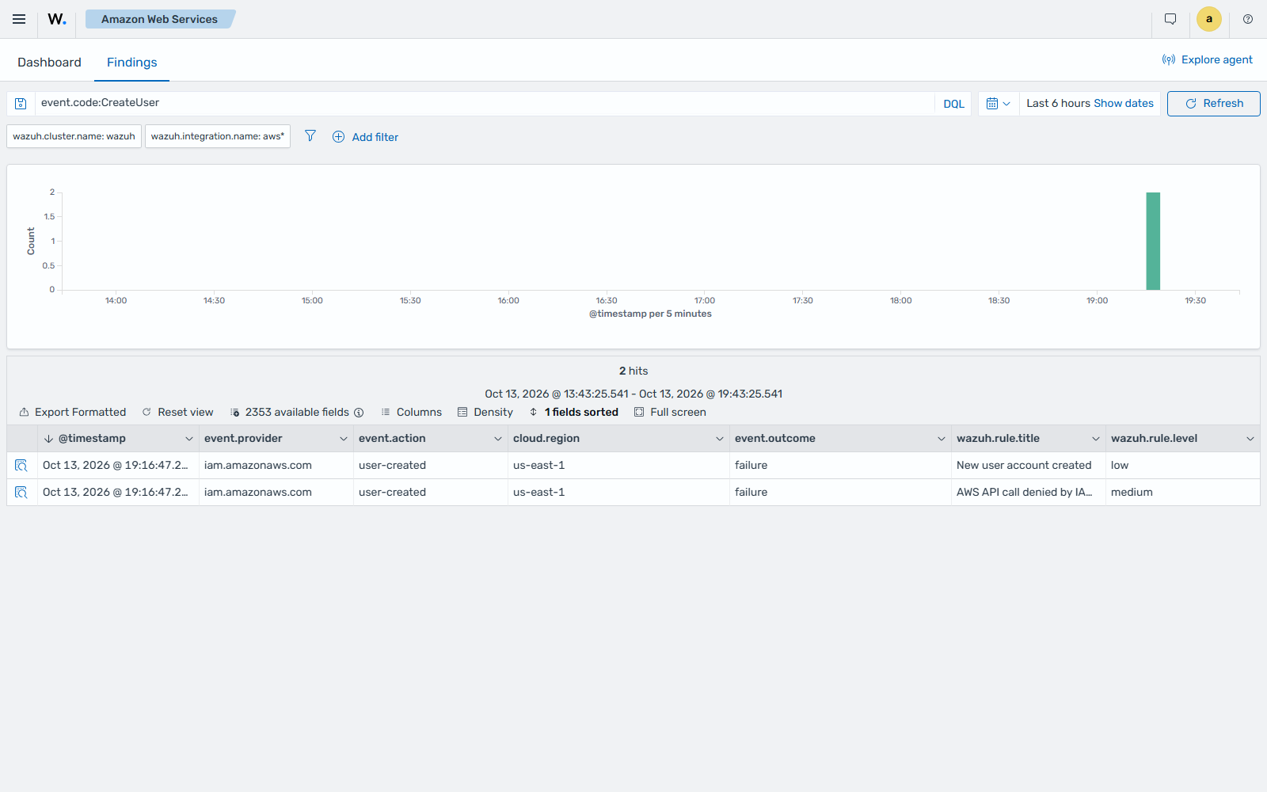This screenshot has width=1267, height=792.
Task: Open the help question-mark icon
Action: point(1248,19)
